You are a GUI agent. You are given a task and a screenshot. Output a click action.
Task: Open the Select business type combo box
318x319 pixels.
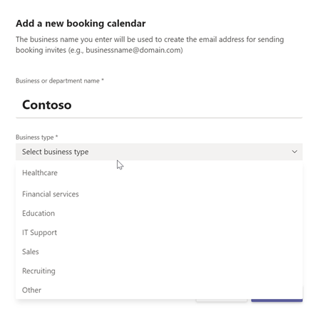pos(159,152)
